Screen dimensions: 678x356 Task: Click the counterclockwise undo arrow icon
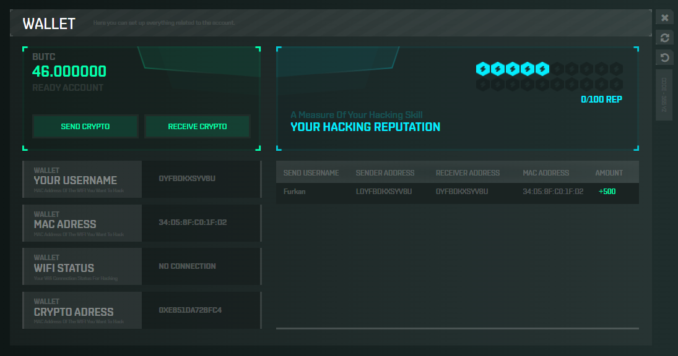664,58
